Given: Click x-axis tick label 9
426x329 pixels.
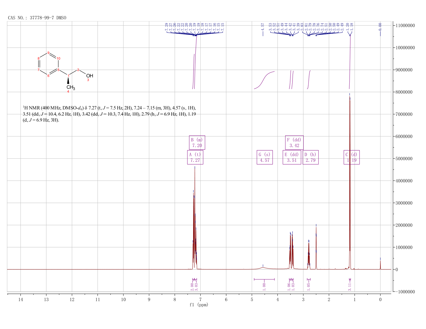Looking at the screenshot, I should pos(149,299).
